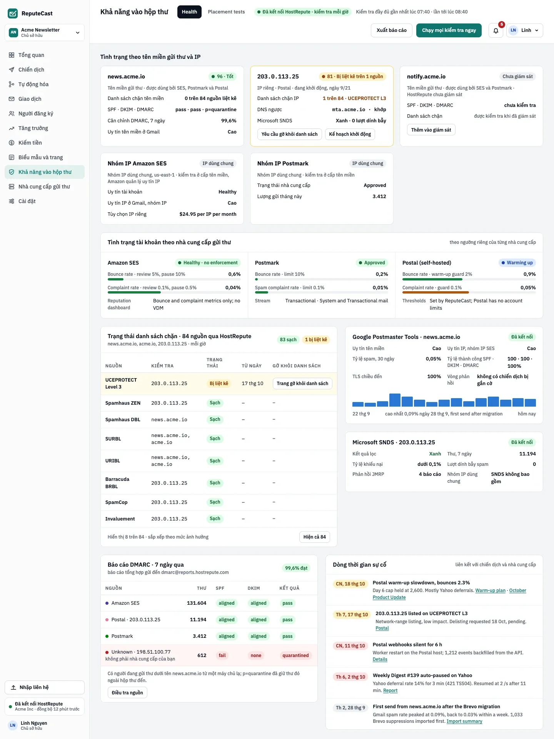Click Amazon SES bounce rate progress bar
Image resolution: width=554 pixels, height=739 pixels.
point(174,279)
